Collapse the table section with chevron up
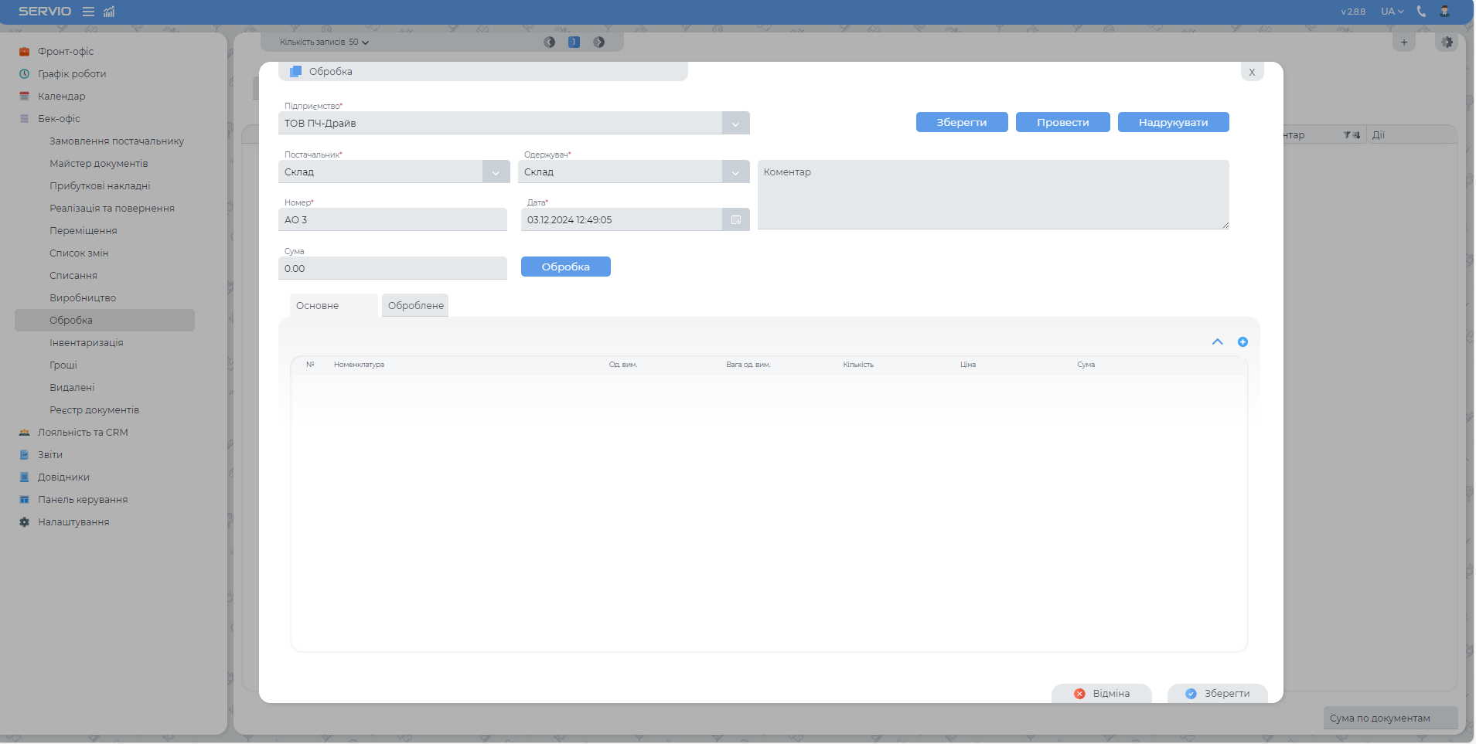Image resolution: width=1476 pixels, height=744 pixels. pos(1218,342)
